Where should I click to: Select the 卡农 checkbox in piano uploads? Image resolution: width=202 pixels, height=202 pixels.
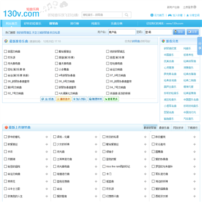coord(5,151)
